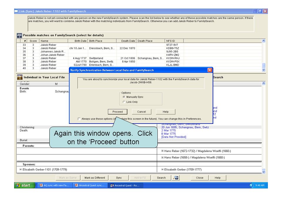Switch to 'Ancestral Quest - Ro...' taskbar item
Screen dimensions: 282x211
[x=125, y=185]
